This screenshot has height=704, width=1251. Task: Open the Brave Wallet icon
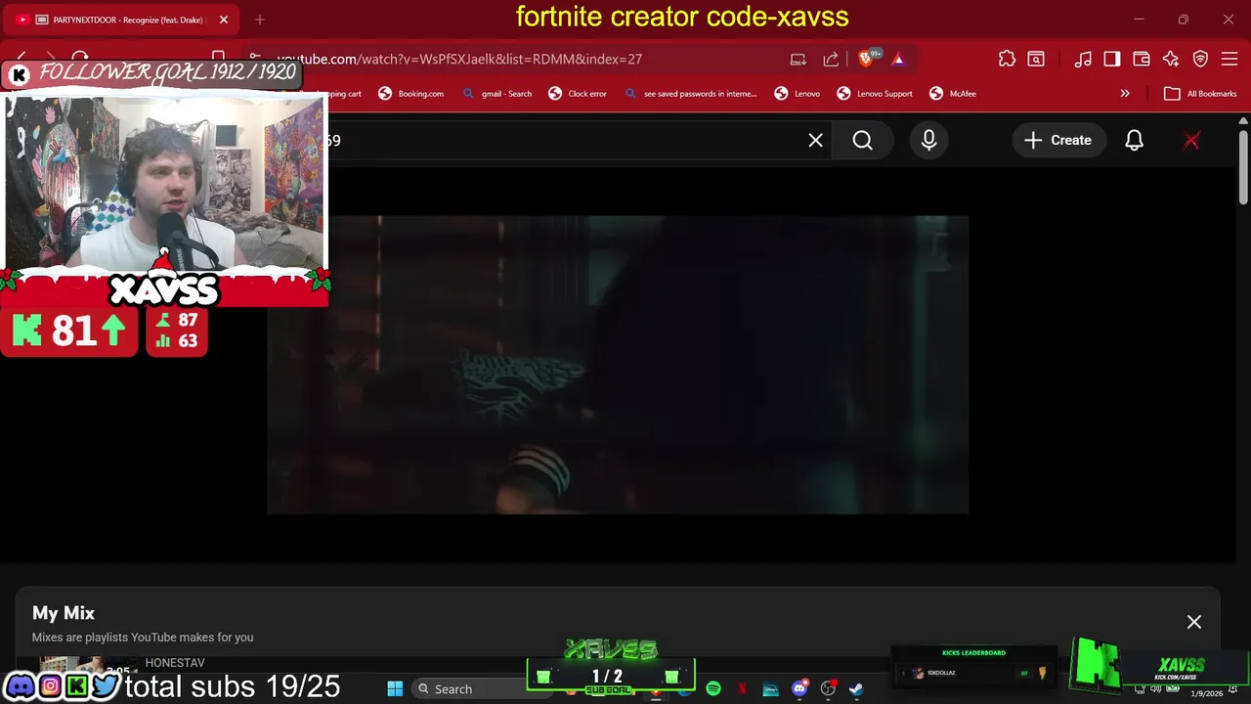point(1142,60)
